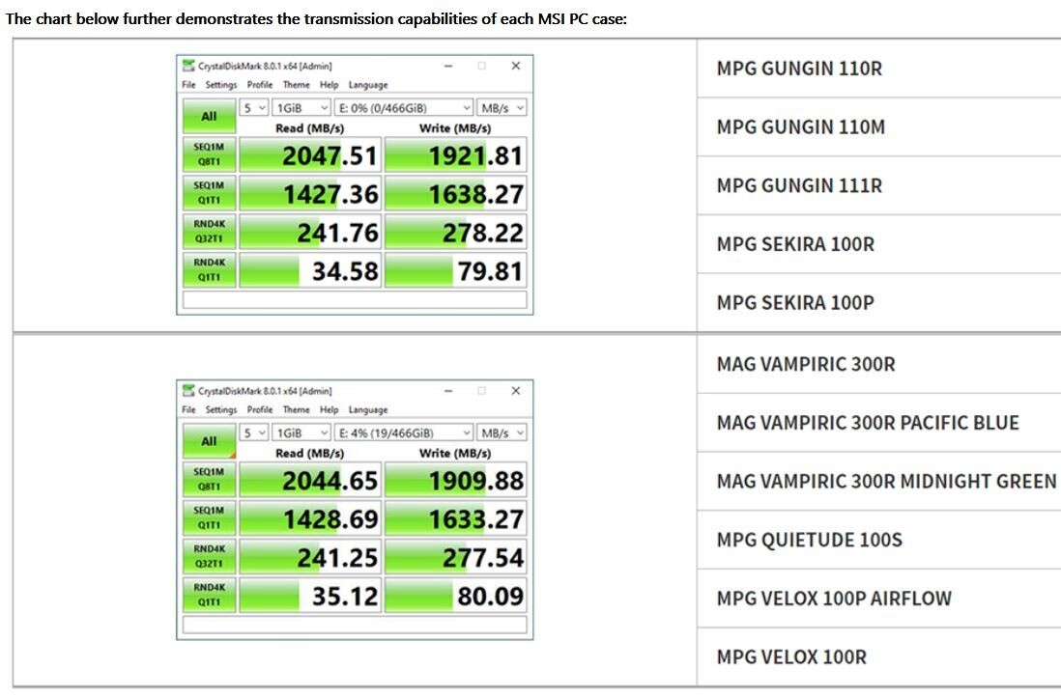Click the SEQ1M Q8T1 button in the lower window
This screenshot has height=697, width=1061.
(x=209, y=480)
